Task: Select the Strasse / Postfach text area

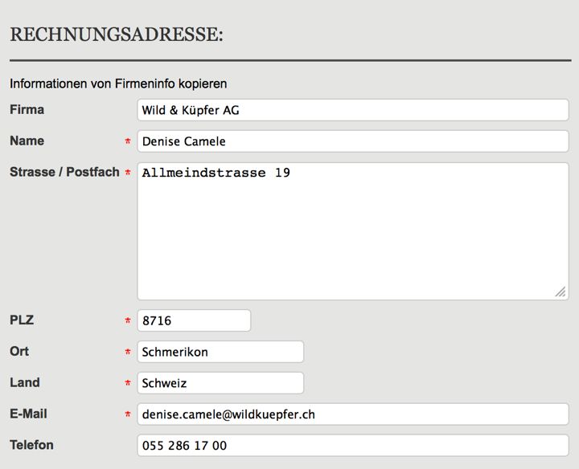Action: (x=352, y=231)
